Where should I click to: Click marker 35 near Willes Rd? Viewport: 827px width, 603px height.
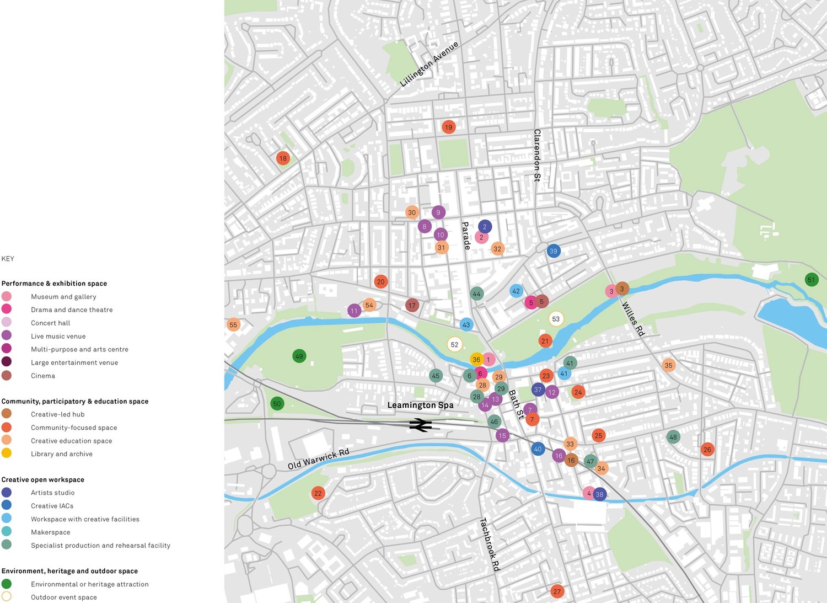[669, 365]
